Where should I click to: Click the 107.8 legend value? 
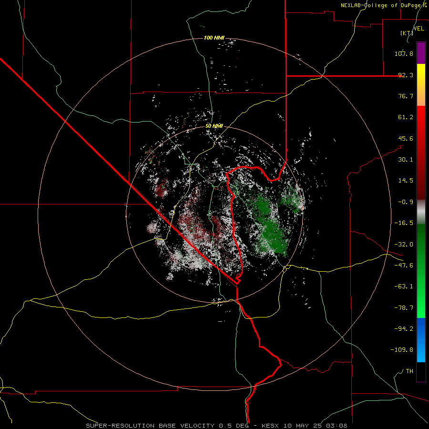pos(404,53)
